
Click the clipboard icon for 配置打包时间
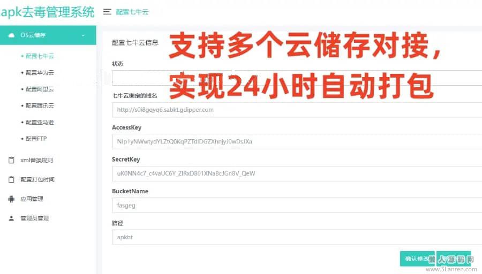pyautogui.click(x=11, y=179)
